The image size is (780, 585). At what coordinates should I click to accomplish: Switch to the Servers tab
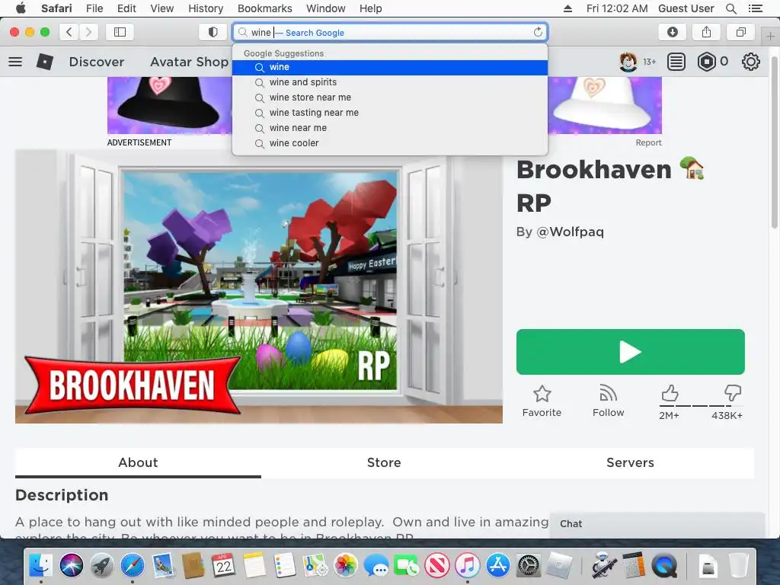coord(630,462)
